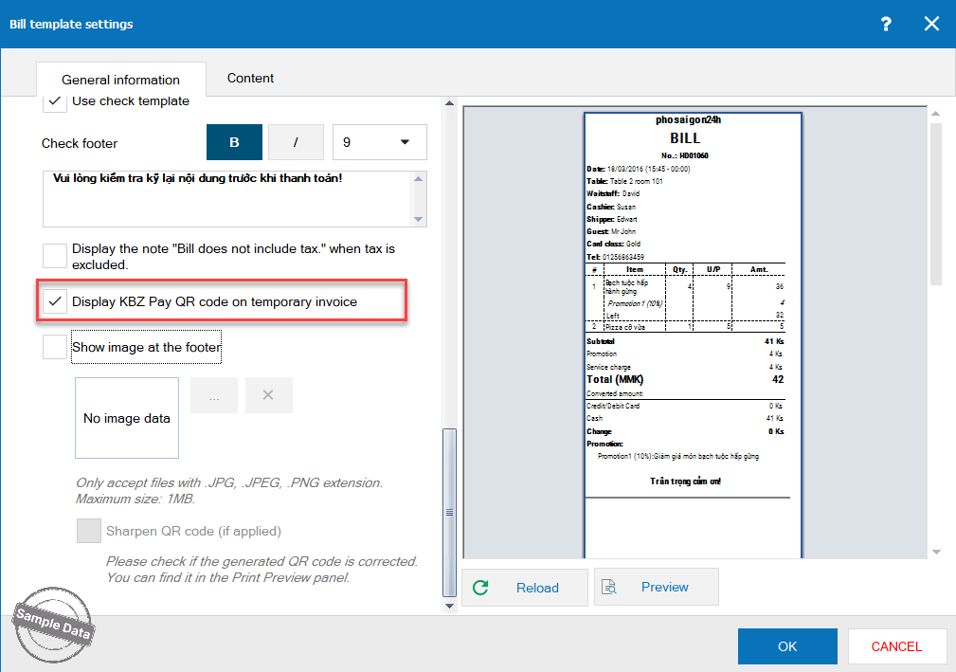This screenshot has height=672, width=956.
Task: Click the bill preview scrollbar thumb
Action: pyautogui.click(x=936, y=204)
